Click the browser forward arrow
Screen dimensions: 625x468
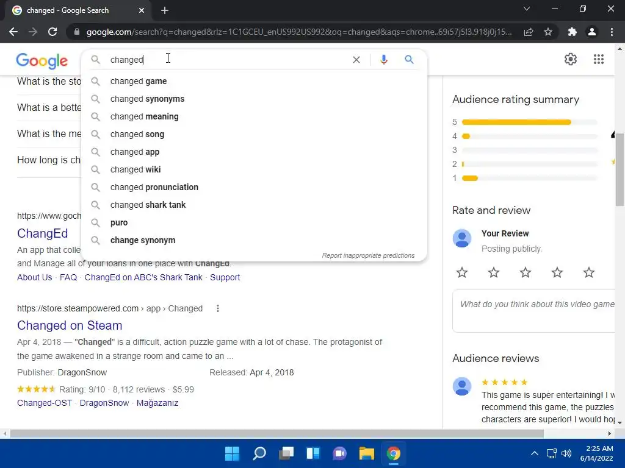click(x=33, y=32)
